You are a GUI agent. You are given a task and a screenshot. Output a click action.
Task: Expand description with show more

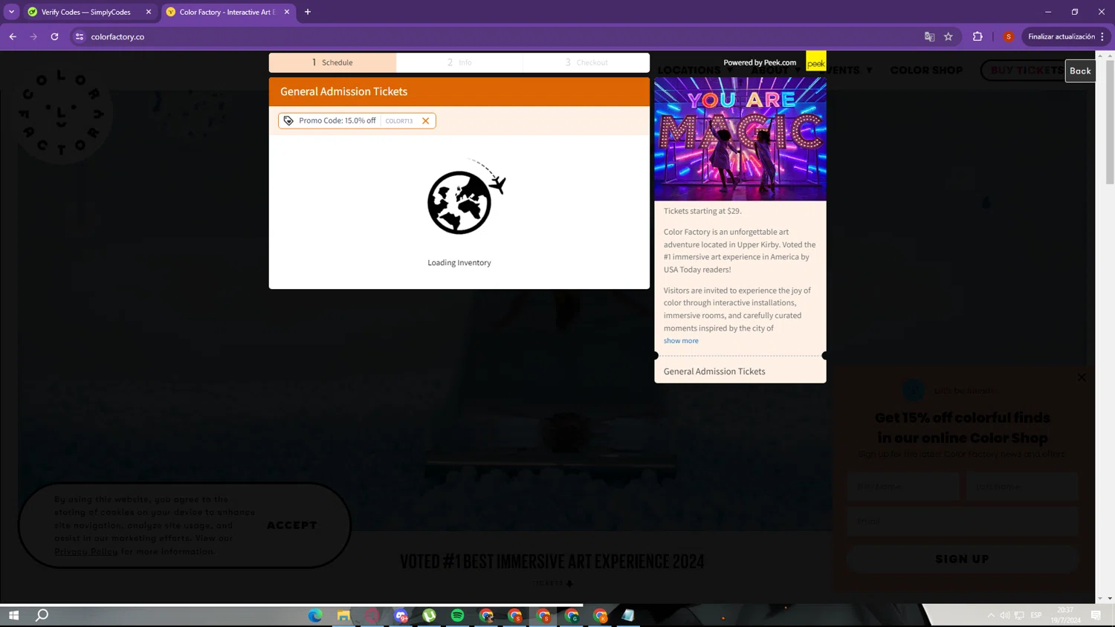pyautogui.click(x=681, y=341)
